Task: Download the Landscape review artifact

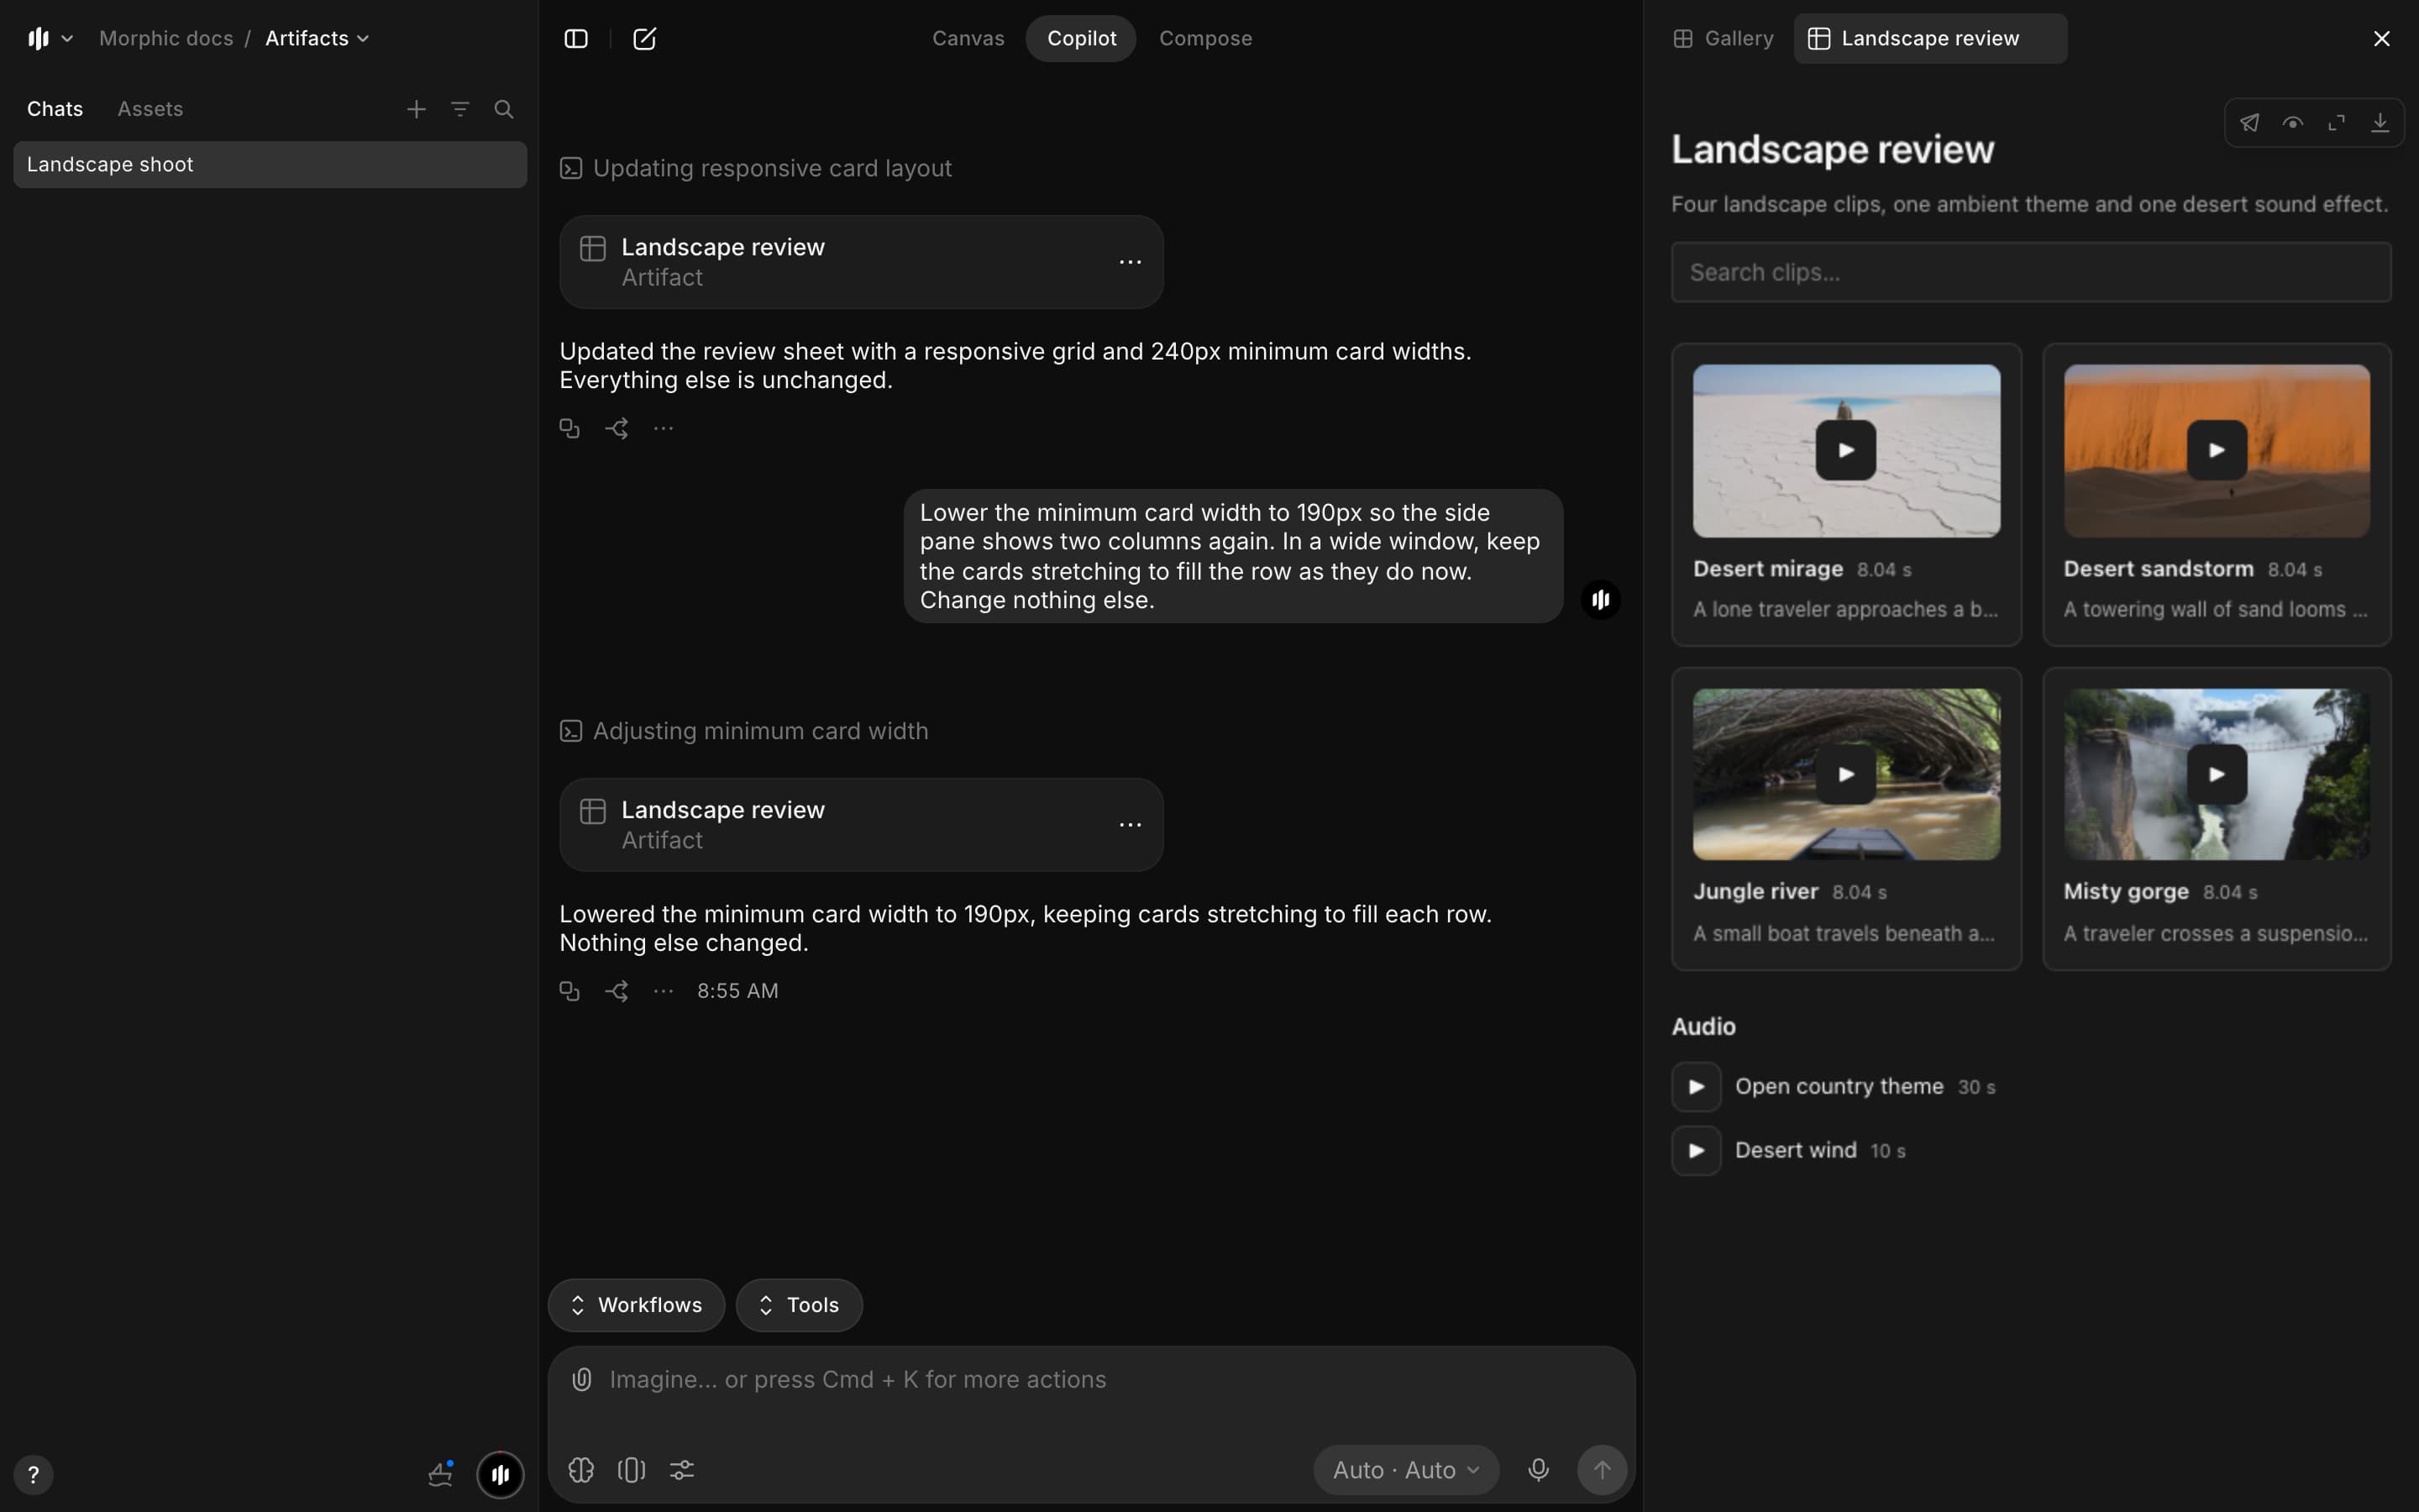Action: point(2380,123)
